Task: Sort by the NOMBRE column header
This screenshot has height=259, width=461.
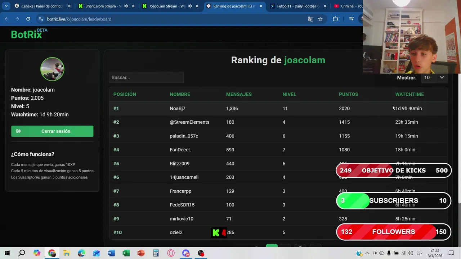Action: pyautogui.click(x=180, y=94)
